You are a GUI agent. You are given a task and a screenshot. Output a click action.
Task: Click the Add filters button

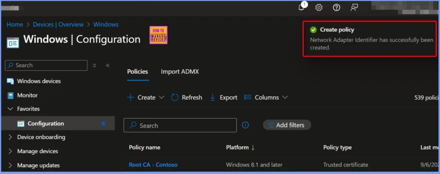(x=287, y=125)
